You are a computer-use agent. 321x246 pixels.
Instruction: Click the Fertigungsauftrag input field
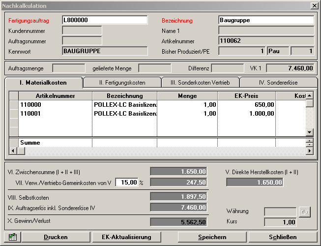(104, 20)
